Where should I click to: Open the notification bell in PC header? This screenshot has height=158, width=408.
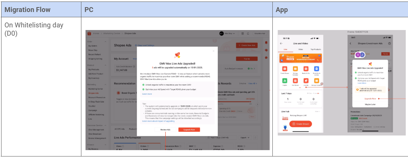[x=248, y=33]
